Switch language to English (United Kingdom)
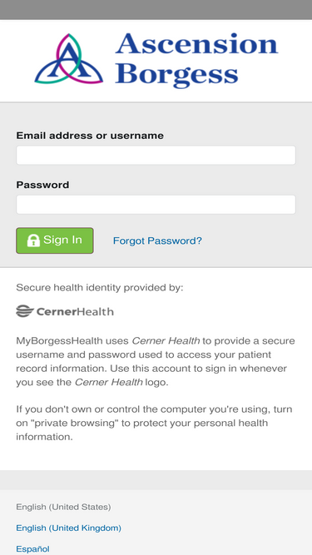Screen dimensions: 312x555 click(x=68, y=528)
